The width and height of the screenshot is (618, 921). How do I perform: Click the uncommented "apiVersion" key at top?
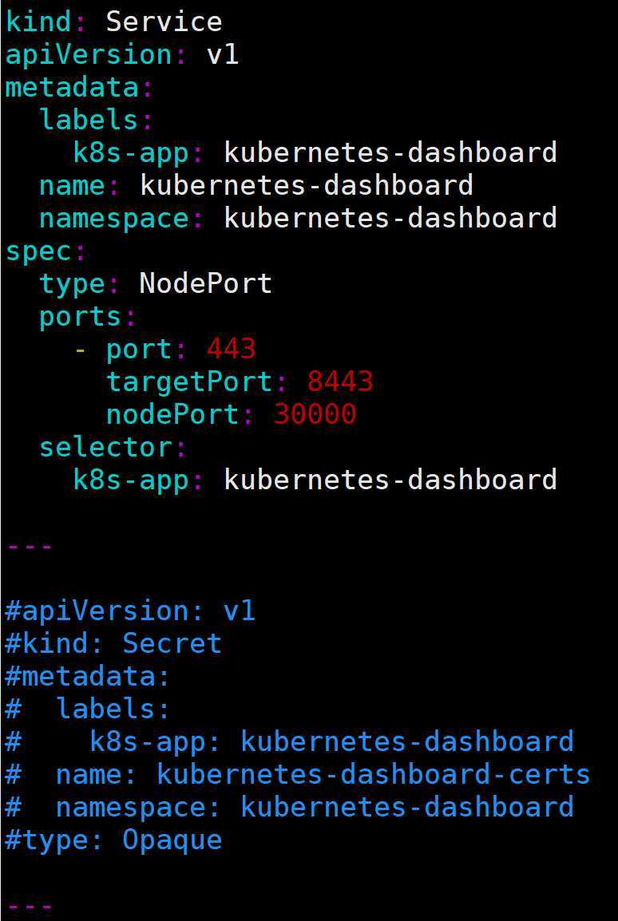[x=88, y=54]
